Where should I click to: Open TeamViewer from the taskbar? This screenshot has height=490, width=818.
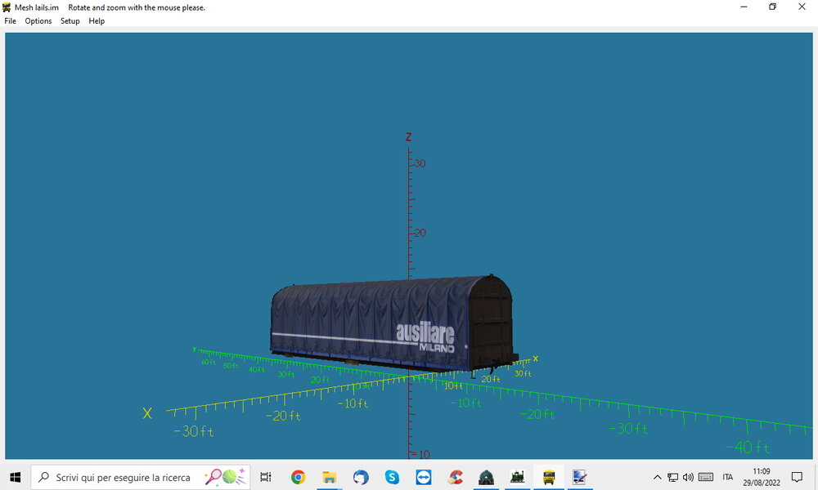coord(423,477)
